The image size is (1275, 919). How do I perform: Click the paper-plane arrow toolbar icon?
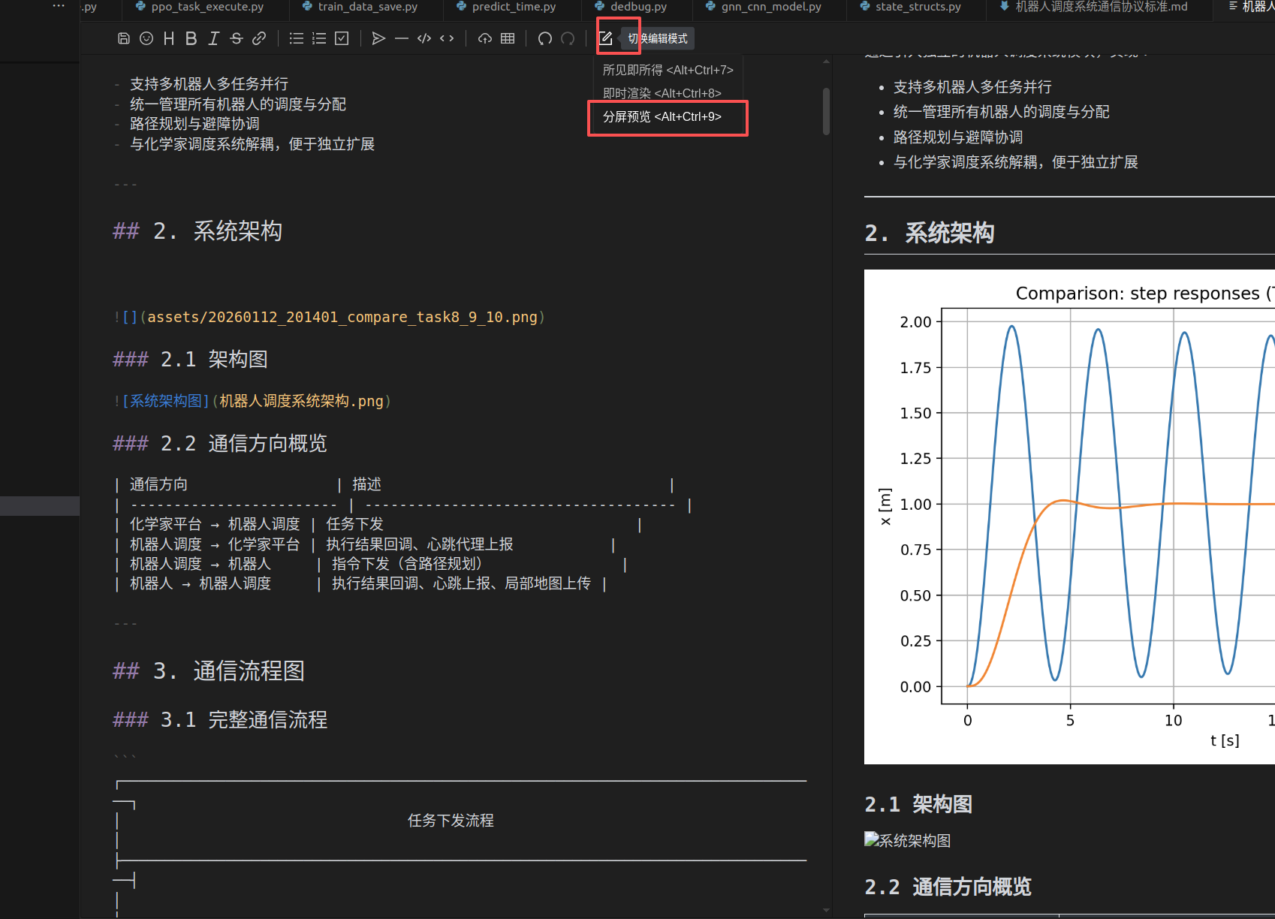pyautogui.click(x=379, y=38)
